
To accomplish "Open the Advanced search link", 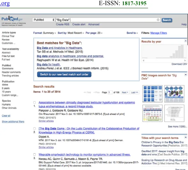I will tap(94, 24).
